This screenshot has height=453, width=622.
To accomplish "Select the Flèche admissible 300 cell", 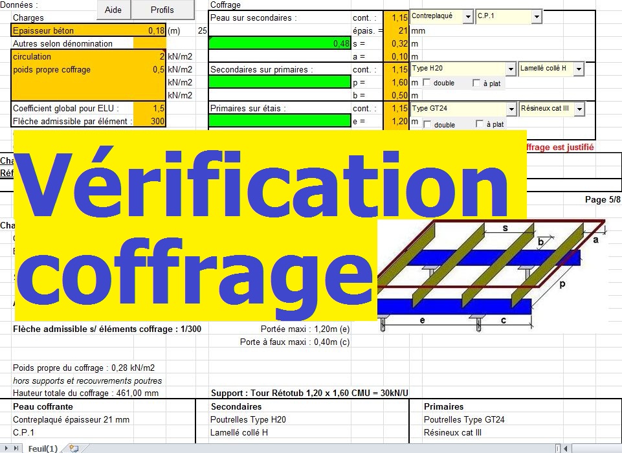I will (150, 121).
